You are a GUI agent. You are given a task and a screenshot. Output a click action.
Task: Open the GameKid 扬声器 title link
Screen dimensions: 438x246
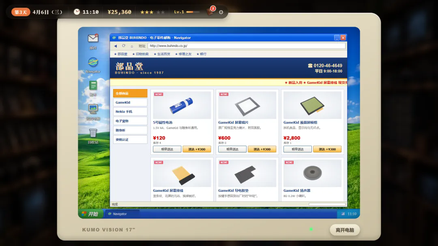pyautogui.click(x=297, y=191)
